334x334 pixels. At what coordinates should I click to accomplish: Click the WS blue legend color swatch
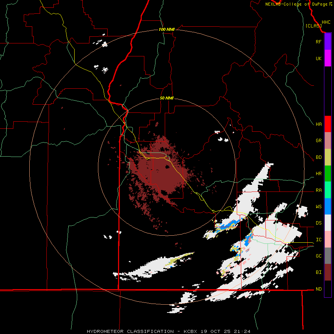click(x=328, y=206)
